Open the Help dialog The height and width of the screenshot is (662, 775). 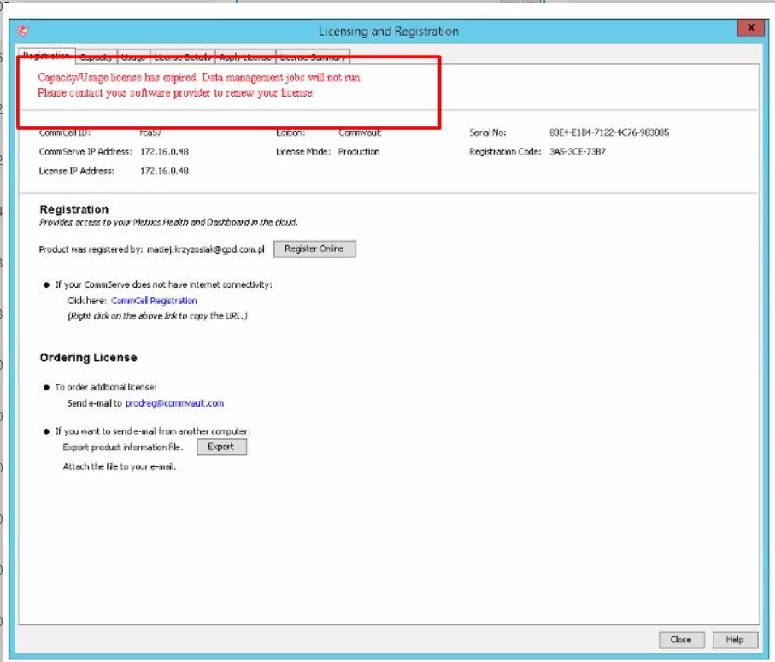pyautogui.click(x=737, y=639)
